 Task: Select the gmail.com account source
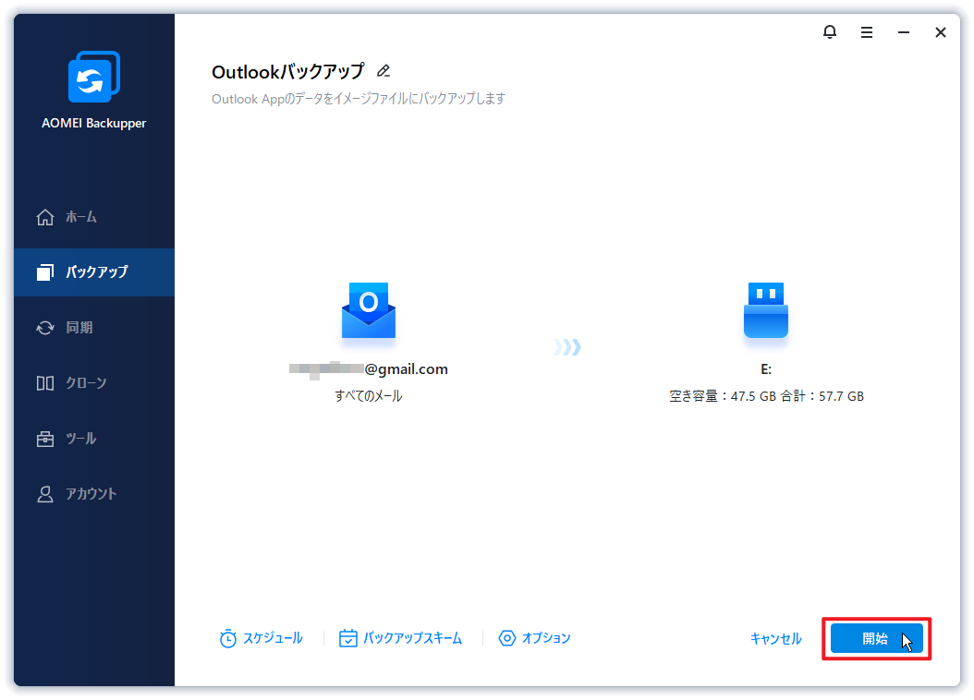click(369, 369)
